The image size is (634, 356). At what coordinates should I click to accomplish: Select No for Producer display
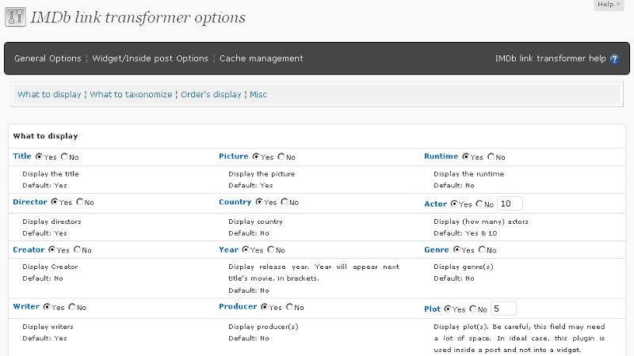tap(289, 307)
